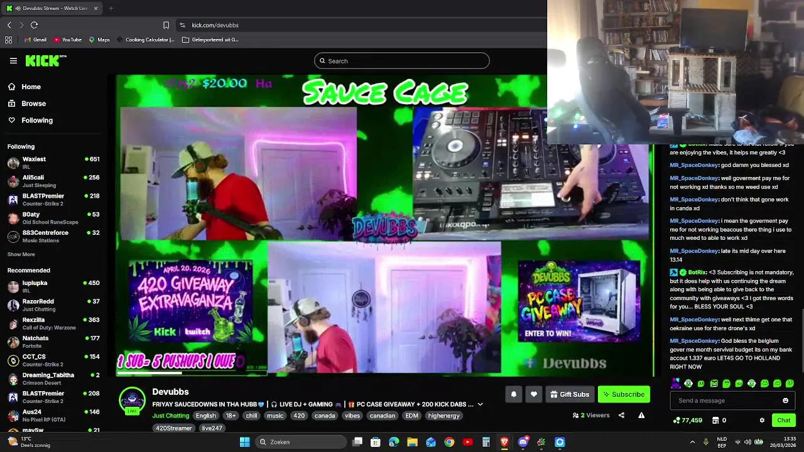The height and width of the screenshot is (452, 804).
Task: Bookmark this page with the bookmark icon
Action: (166, 25)
